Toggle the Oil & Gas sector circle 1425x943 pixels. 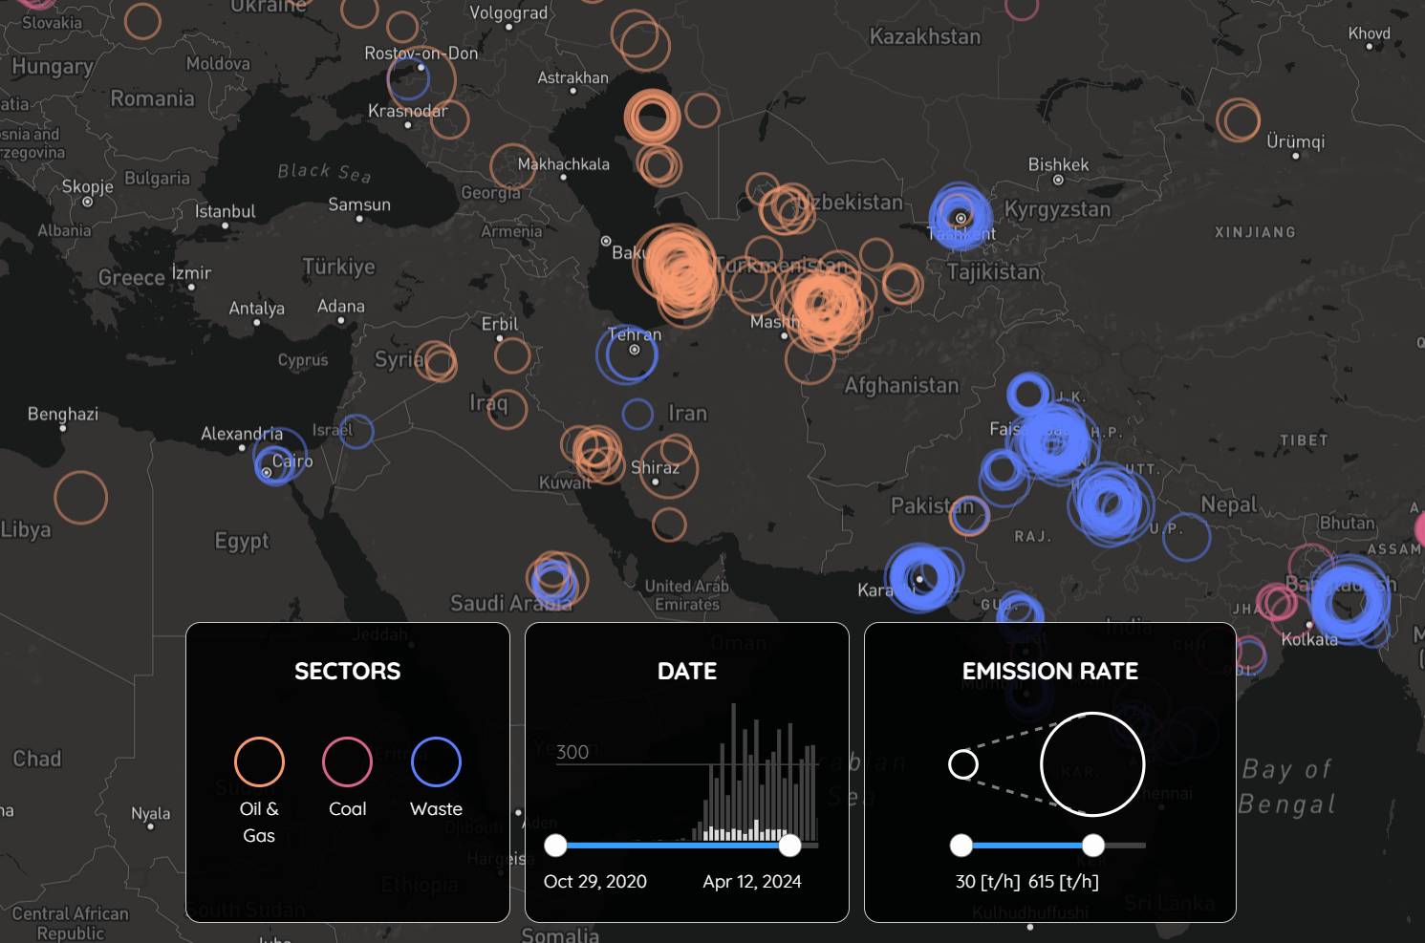click(259, 761)
